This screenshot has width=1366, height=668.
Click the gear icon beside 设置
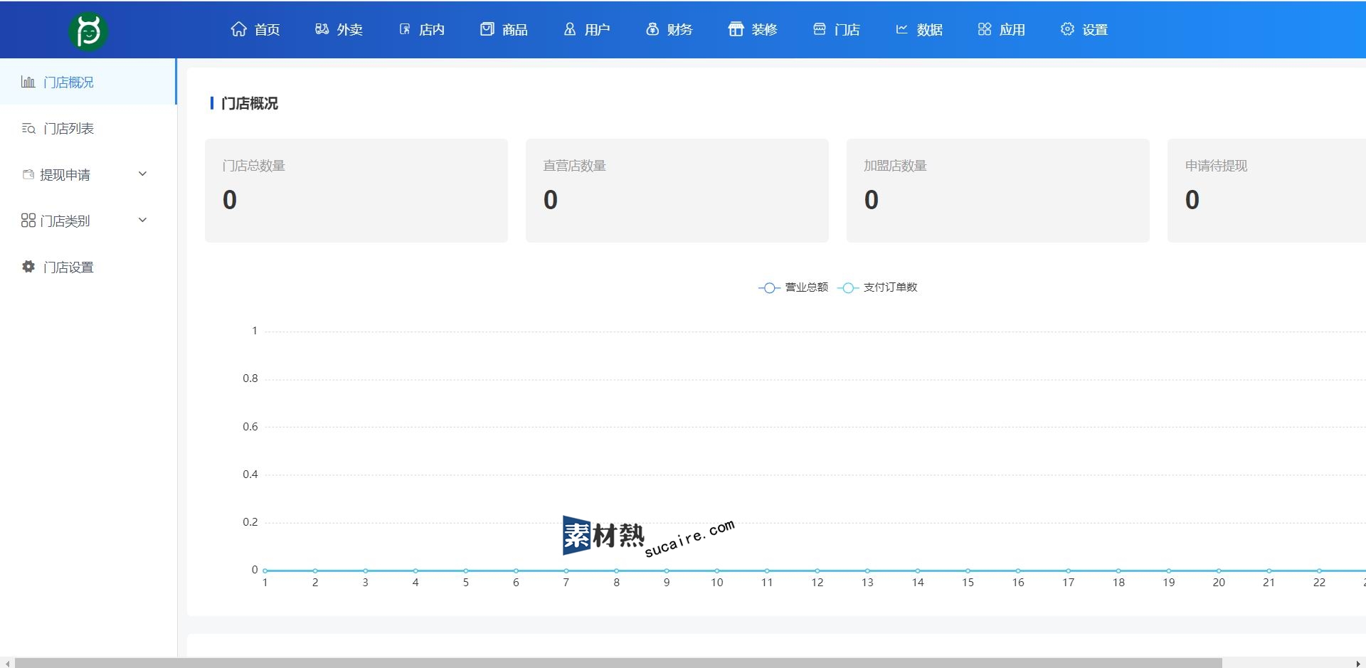[x=1067, y=29]
